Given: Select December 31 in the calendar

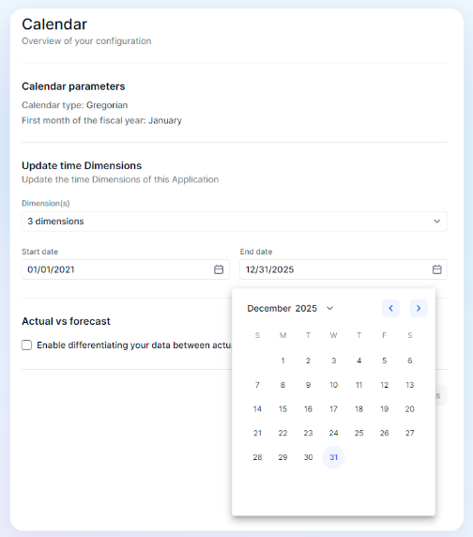Looking at the screenshot, I should click(333, 457).
